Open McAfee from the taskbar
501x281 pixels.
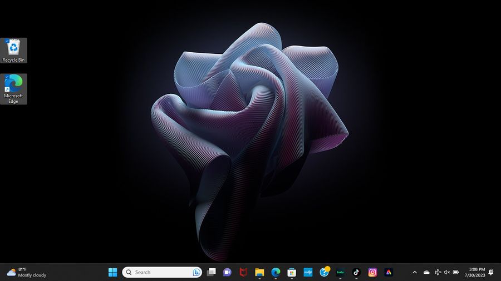click(x=243, y=273)
